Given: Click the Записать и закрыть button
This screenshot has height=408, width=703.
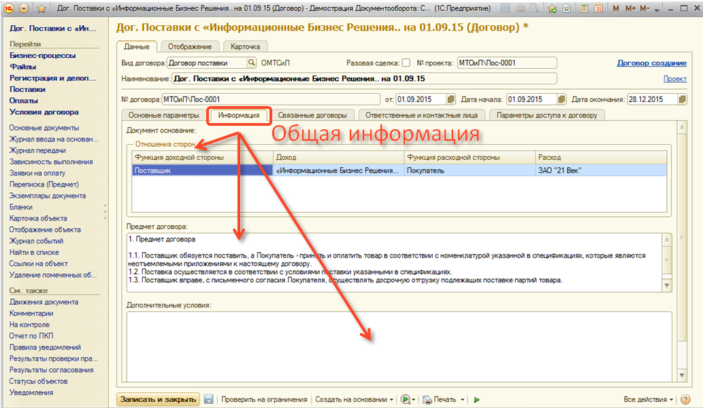Looking at the screenshot, I should (x=158, y=400).
